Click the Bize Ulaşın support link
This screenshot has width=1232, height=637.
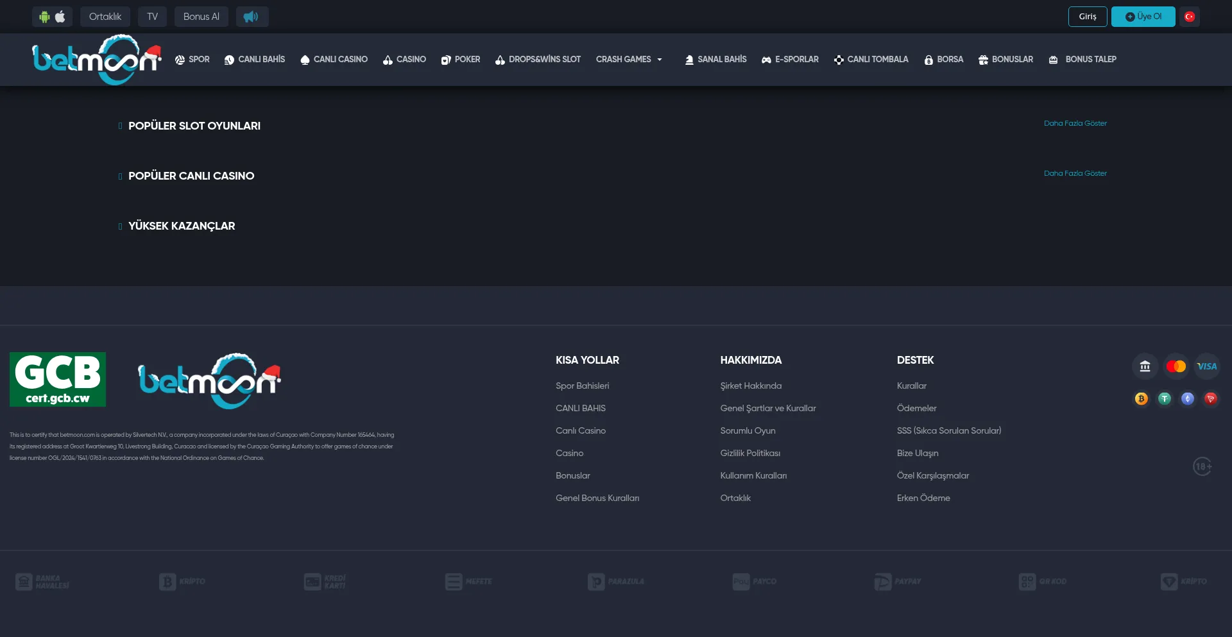(x=917, y=453)
